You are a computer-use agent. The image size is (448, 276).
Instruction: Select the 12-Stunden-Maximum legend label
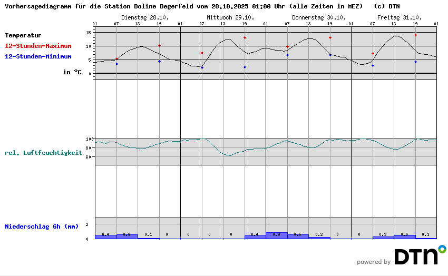click(x=38, y=46)
